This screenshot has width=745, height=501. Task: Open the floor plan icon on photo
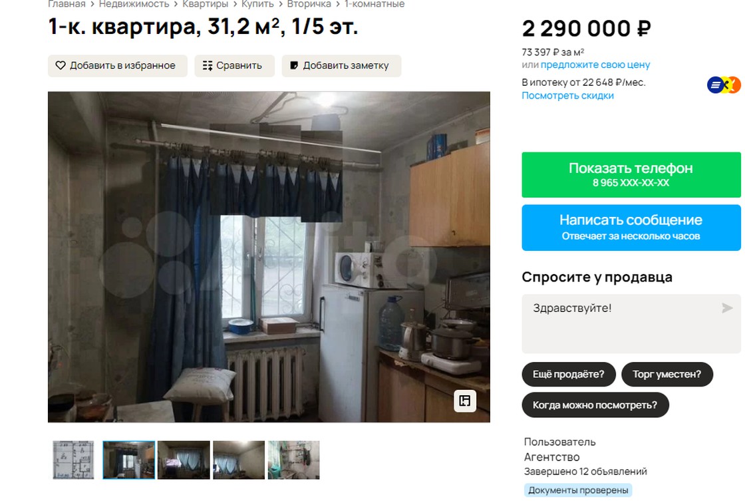coord(465,401)
